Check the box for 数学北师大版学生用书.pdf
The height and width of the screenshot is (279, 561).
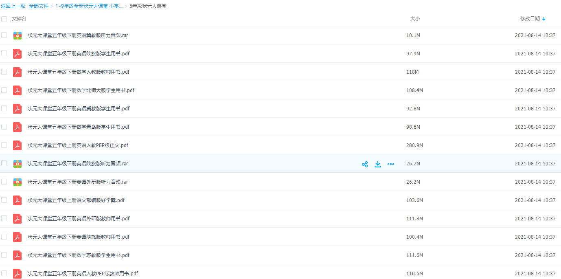tap(4, 90)
